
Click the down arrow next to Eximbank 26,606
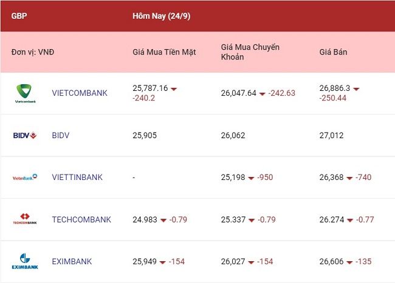[x=349, y=262]
